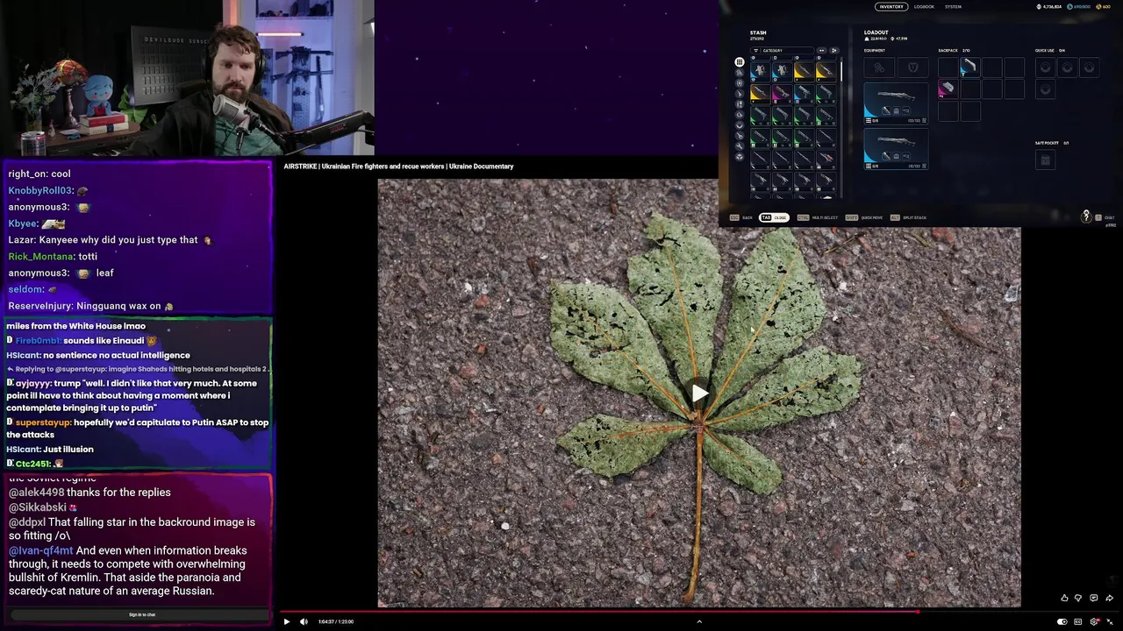Select the blue item in the backpack
This screenshot has height=631, width=1123.
pos(969,67)
